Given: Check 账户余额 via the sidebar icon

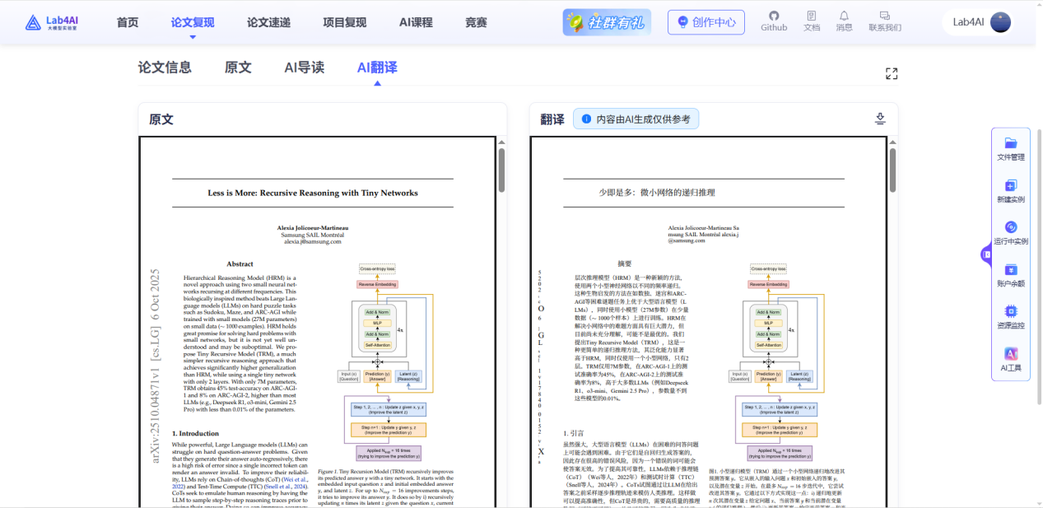Looking at the screenshot, I should 1010,273.
